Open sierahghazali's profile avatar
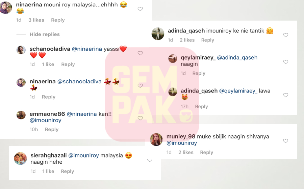 point(21,158)
